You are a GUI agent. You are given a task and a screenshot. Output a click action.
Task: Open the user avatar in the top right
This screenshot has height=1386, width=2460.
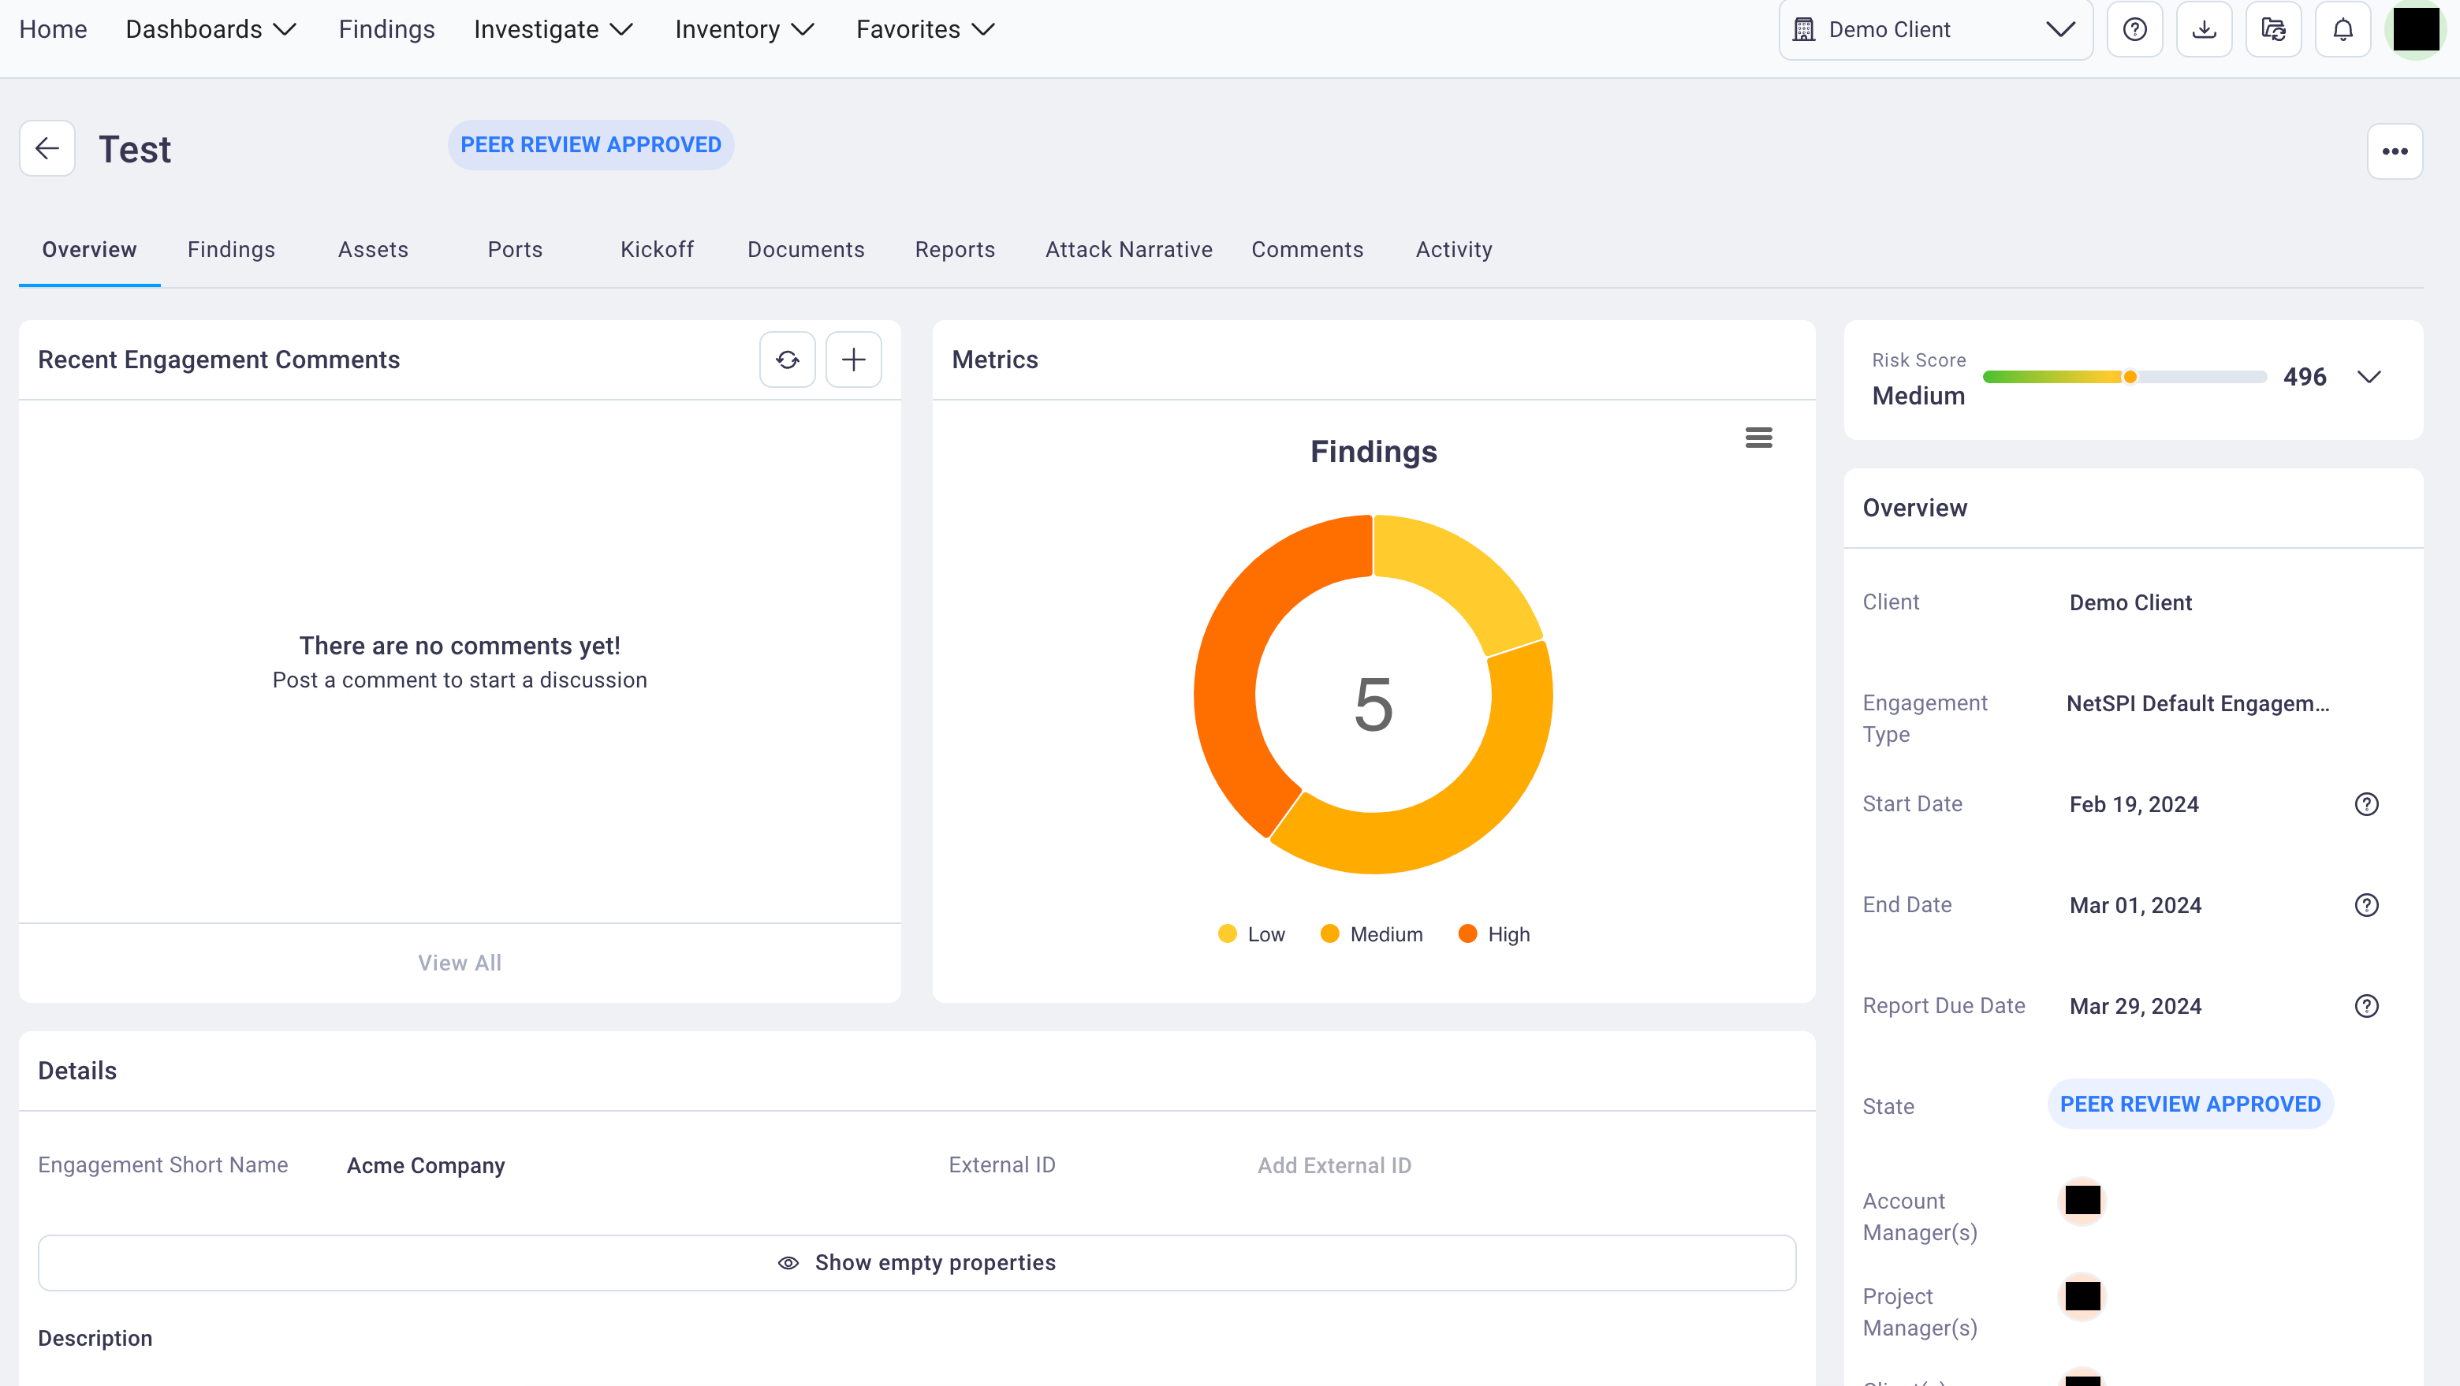[x=2416, y=30]
